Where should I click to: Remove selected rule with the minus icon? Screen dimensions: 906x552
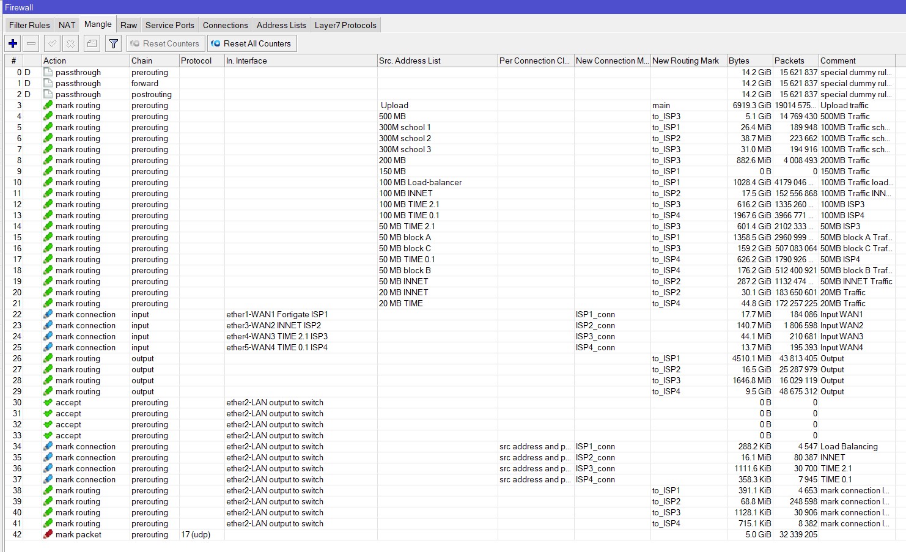(31, 43)
